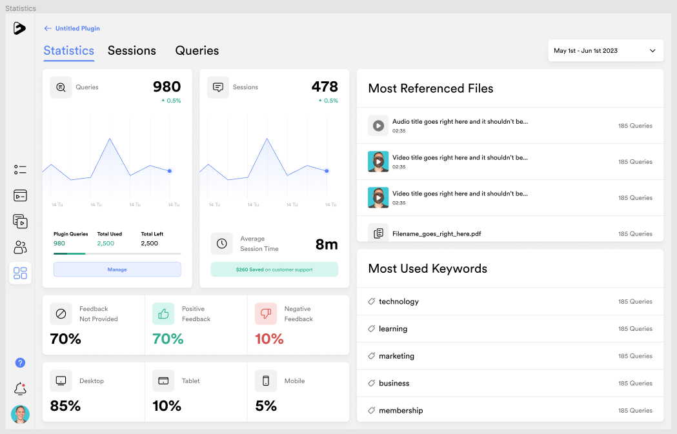Click the 85% Desktop value
This screenshot has height=434, width=677.
[65, 406]
